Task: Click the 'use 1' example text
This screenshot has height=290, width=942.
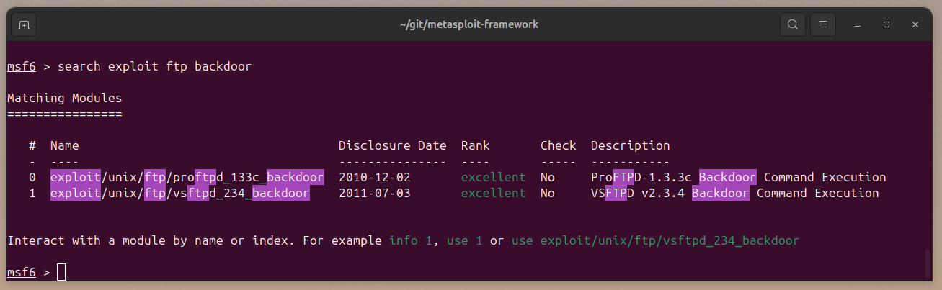Action: (x=465, y=240)
